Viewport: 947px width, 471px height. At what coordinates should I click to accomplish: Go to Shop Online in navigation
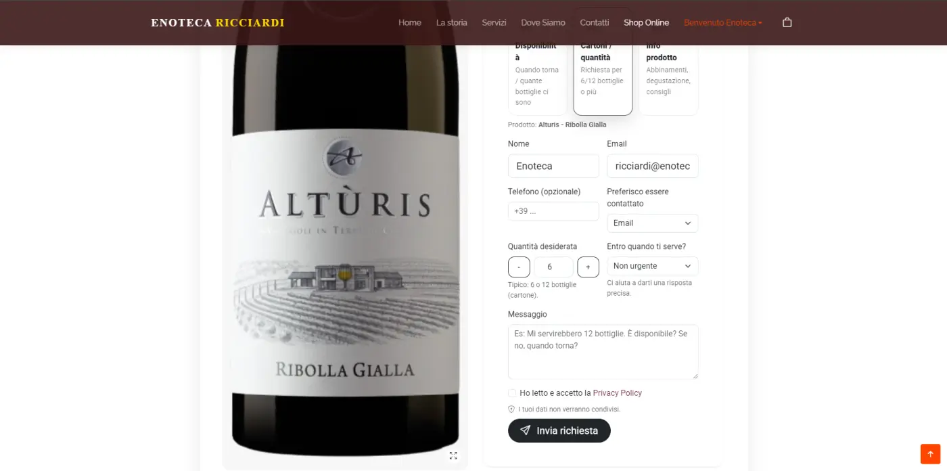(646, 22)
